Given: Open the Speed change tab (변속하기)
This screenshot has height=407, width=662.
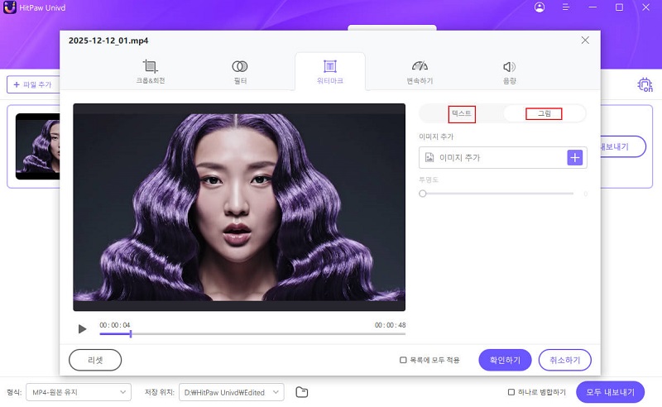Looking at the screenshot, I should pos(420,72).
